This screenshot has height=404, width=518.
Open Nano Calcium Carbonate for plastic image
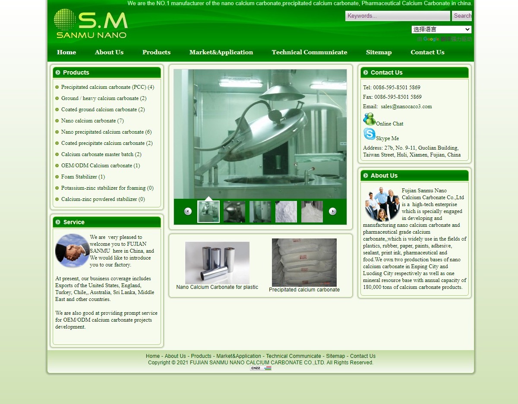(x=217, y=263)
